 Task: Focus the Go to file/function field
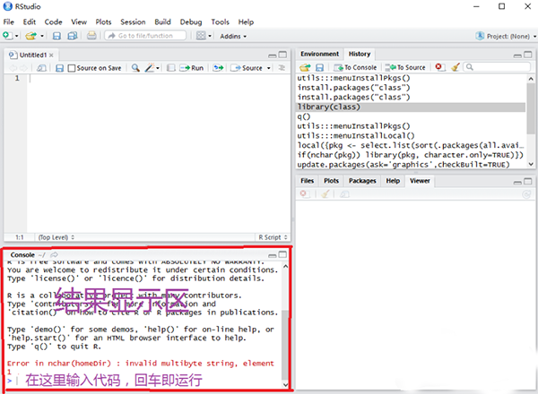coord(145,36)
